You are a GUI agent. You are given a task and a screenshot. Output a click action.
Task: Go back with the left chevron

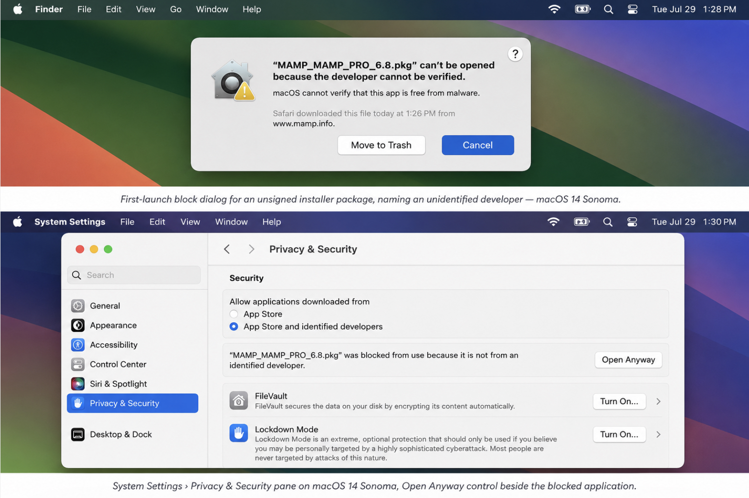point(227,249)
